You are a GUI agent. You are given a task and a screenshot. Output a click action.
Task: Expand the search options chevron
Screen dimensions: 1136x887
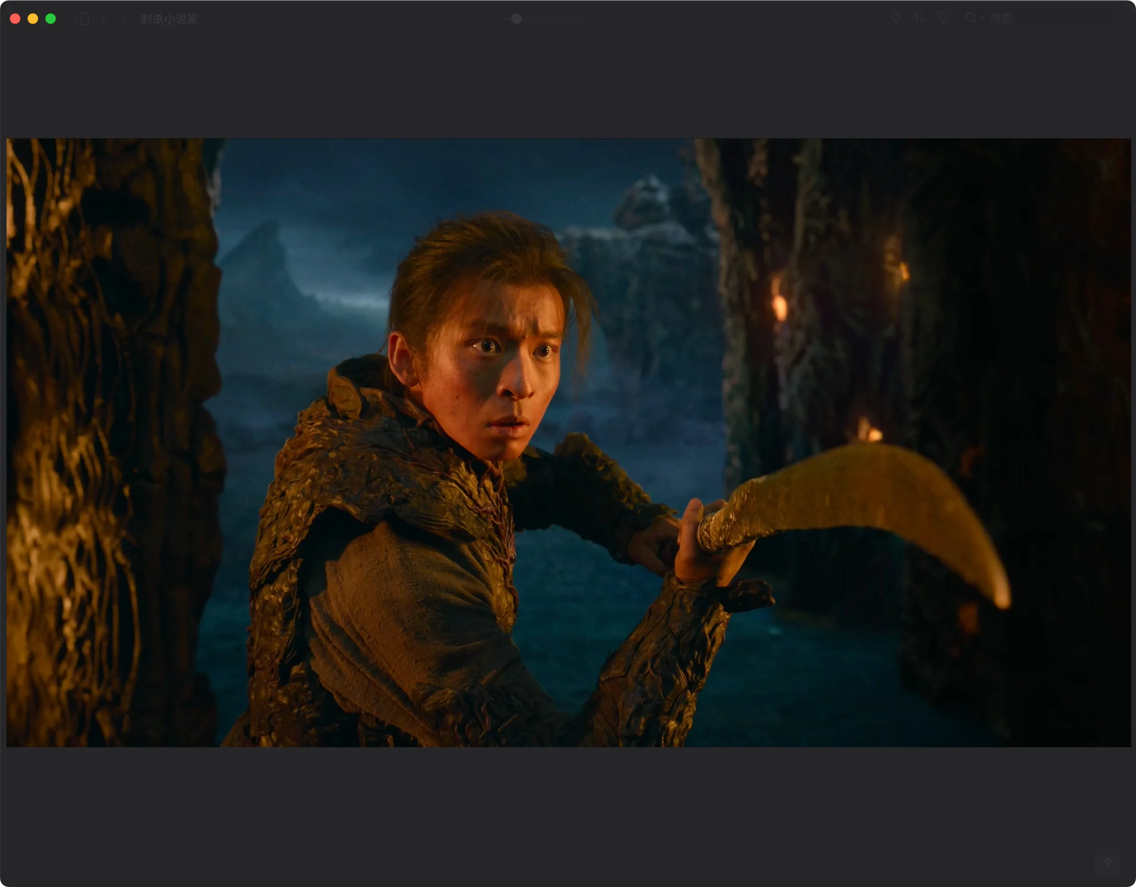click(x=982, y=19)
